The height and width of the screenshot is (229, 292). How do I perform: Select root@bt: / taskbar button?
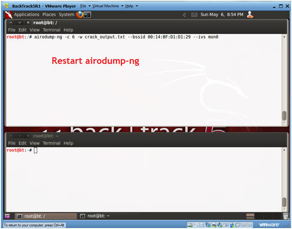(46, 216)
